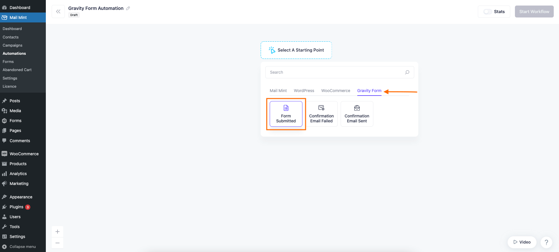Open Users in sidebar
This screenshot has width=559, height=252.
(x=23, y=217)
